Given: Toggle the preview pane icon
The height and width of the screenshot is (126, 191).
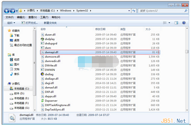Looking at the screenshot, I should [x=176, y=23].
